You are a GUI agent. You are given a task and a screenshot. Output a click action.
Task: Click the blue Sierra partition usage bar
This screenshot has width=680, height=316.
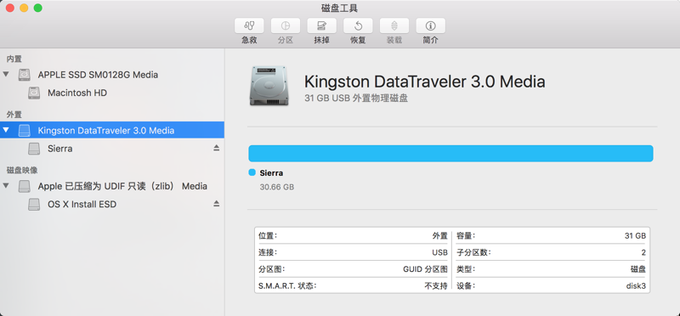click(450, 154)
